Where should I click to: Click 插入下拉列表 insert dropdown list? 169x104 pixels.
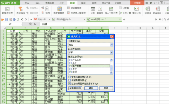click(x=111, y=10)
